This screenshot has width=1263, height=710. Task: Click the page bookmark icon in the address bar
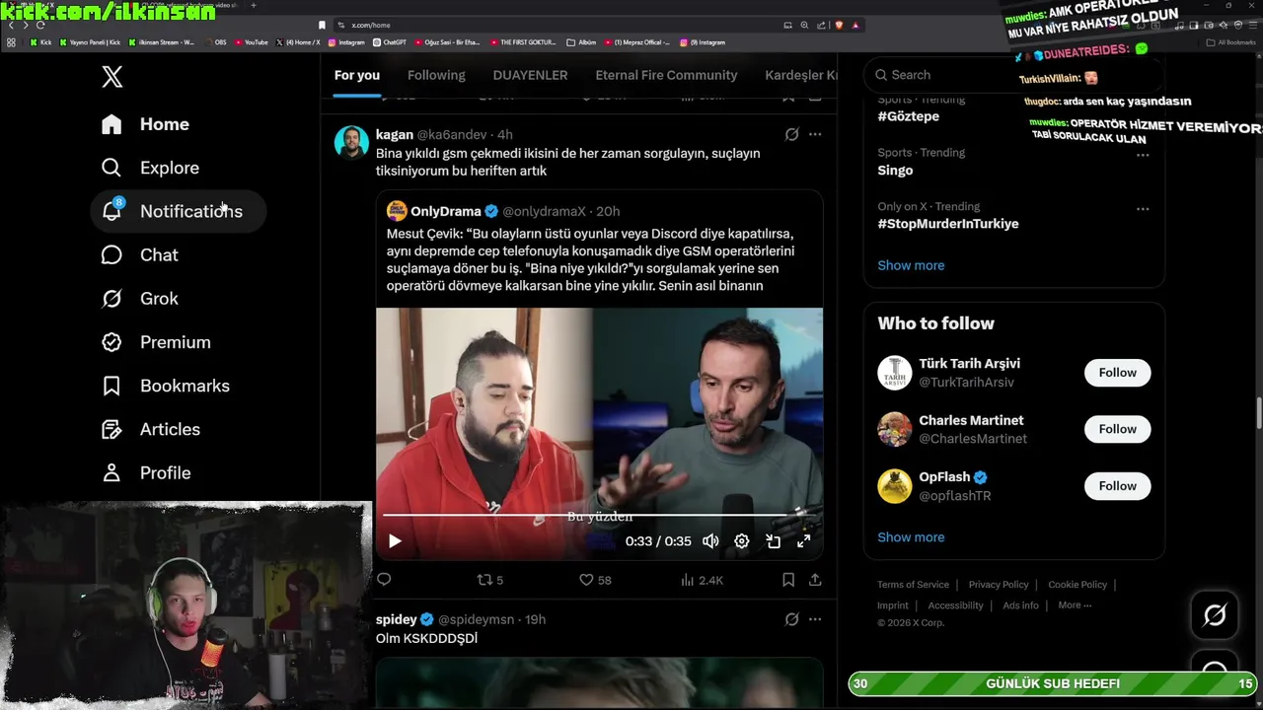322,25
